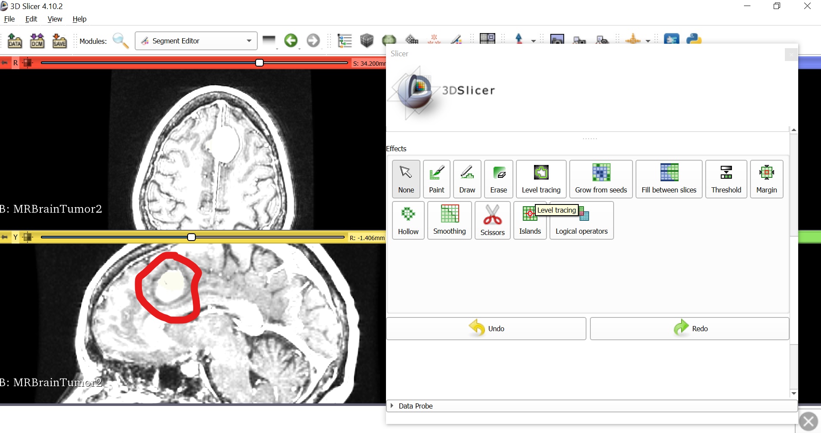Open the View menu
Screen dimensions: 821x433
pyautogui.click(x=55, y=19)
